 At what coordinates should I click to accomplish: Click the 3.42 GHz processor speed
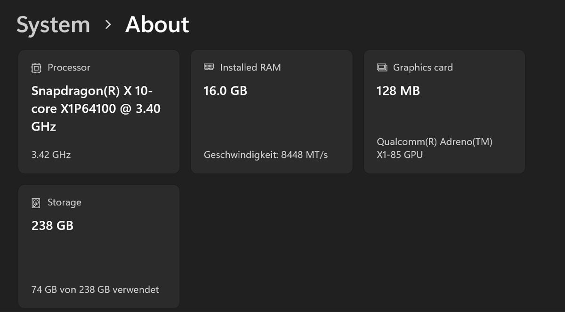click(x=51, y=155)
